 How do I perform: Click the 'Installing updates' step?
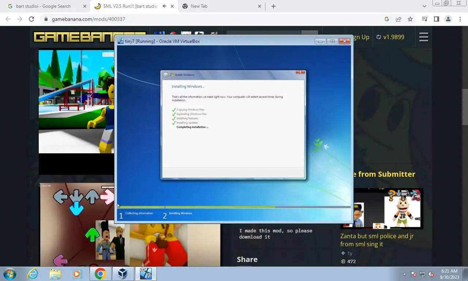click(x=187, y=123)
